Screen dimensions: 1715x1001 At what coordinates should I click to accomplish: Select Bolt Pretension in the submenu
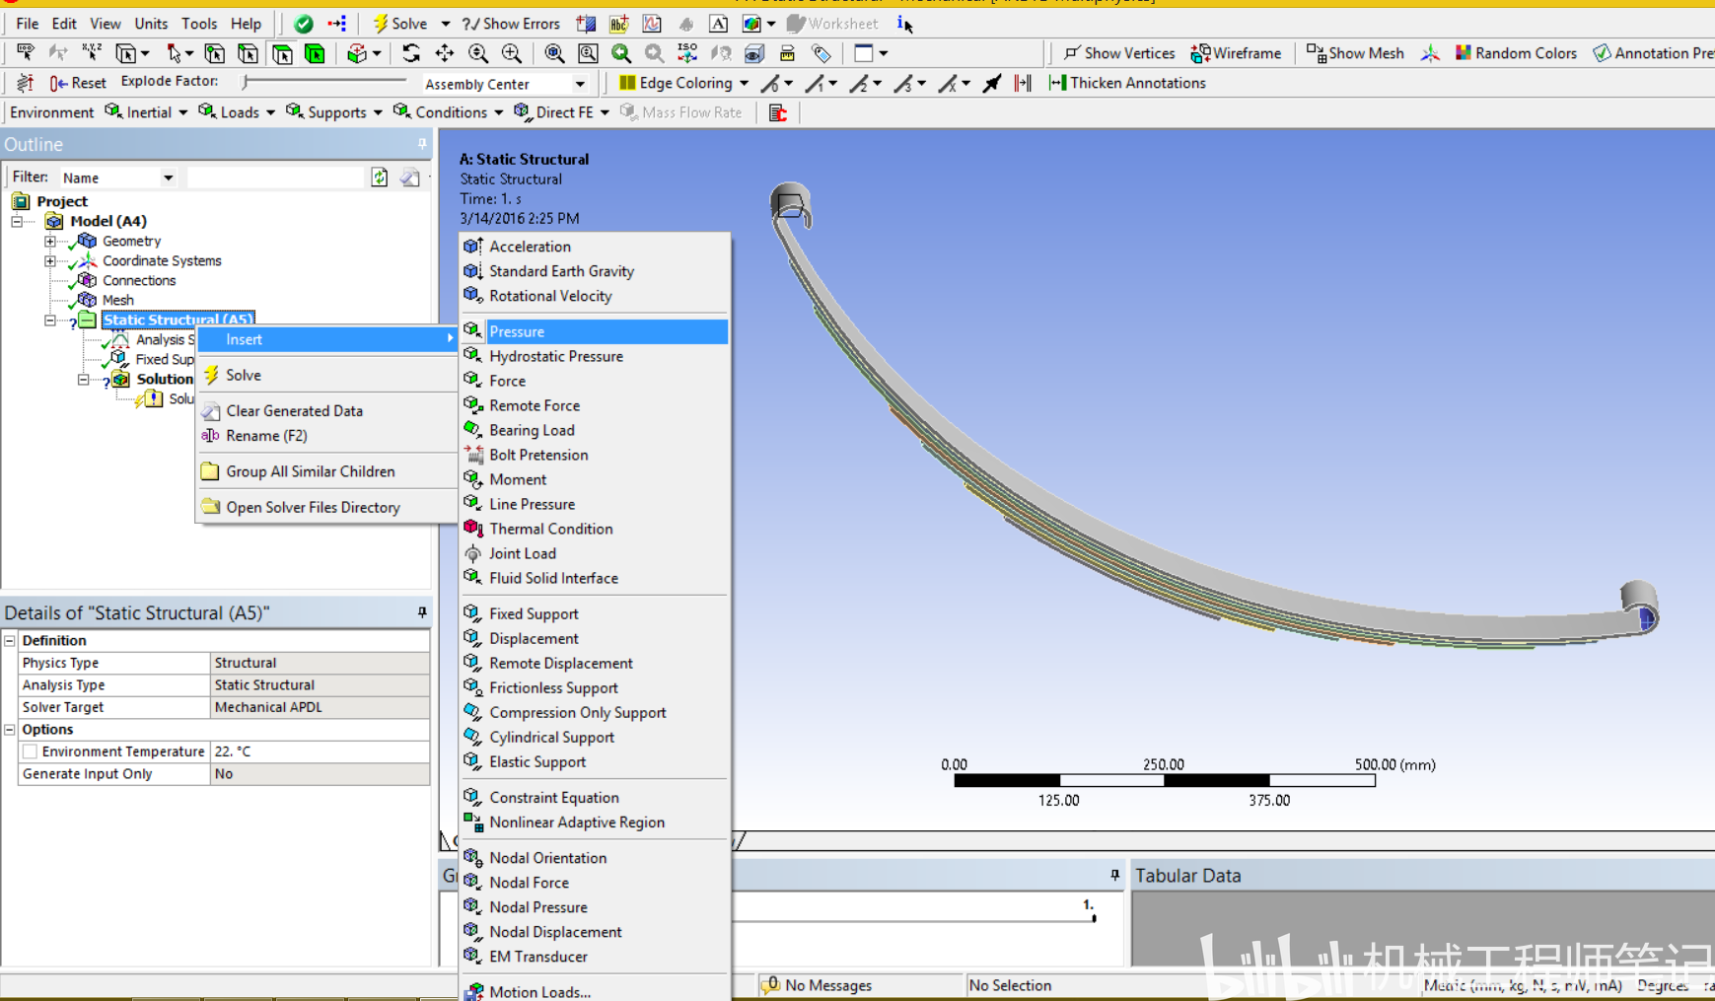pyautogui.click(x=596, y=455)
